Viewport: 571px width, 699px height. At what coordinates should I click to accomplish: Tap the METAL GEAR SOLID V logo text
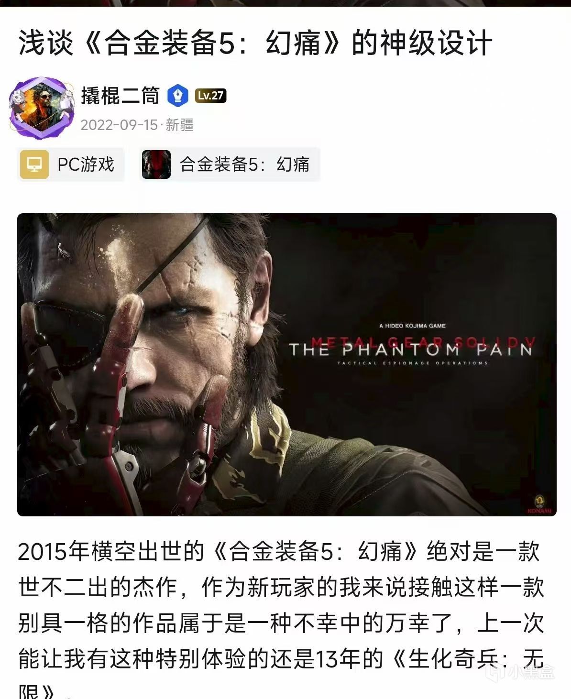tap(423, 342)
